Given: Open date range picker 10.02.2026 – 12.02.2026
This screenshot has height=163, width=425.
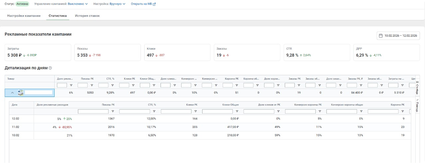Looking at the screenshot, I should (398, 36).
